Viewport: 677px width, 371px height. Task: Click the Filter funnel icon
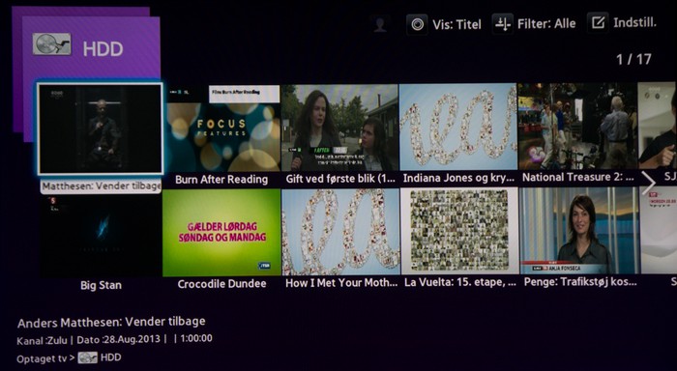tap(503, 24)
